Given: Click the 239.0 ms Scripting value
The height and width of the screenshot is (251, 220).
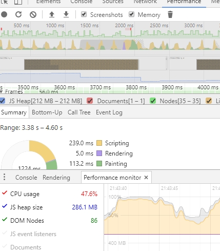Looking at the screenshot, I should (x=81, y=143).
